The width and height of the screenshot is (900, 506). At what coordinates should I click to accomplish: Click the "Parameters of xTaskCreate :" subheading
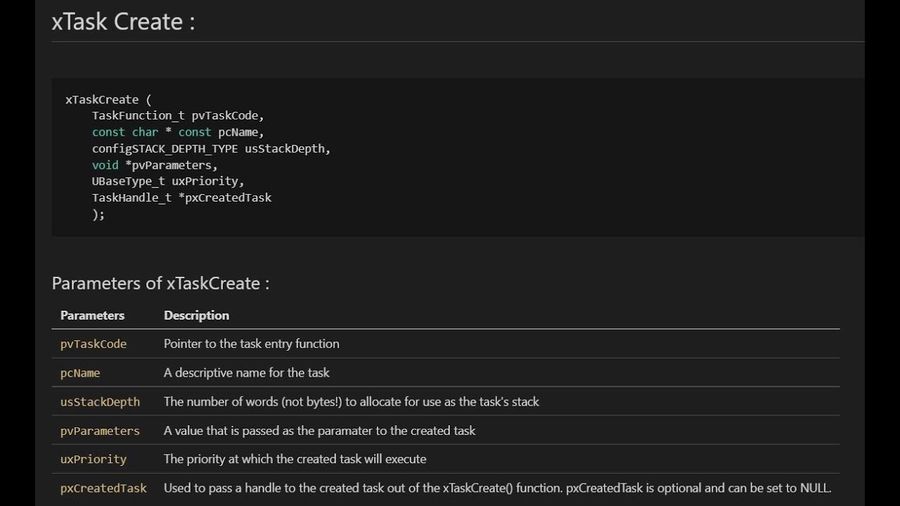point(160,283)
